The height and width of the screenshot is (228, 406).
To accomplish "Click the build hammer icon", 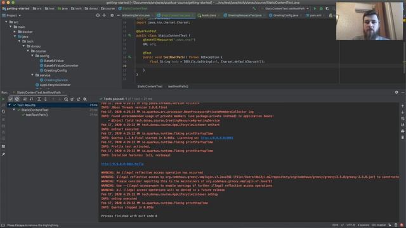I will 254,8.
